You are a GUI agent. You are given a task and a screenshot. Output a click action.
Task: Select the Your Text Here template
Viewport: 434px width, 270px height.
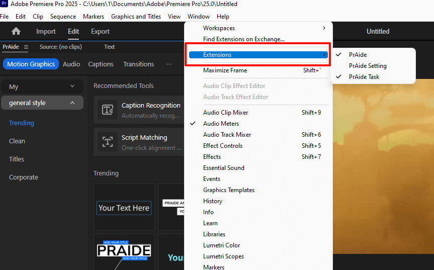tap(124, 207)
